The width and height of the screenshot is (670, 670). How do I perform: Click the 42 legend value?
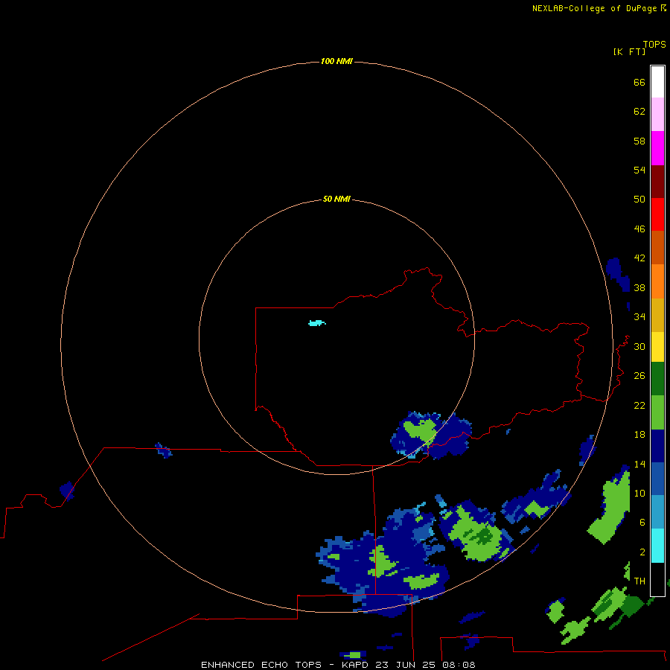[x=639, y=258]
